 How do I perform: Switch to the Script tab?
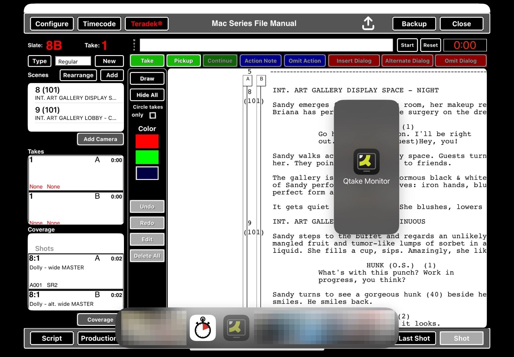point(52,338)
